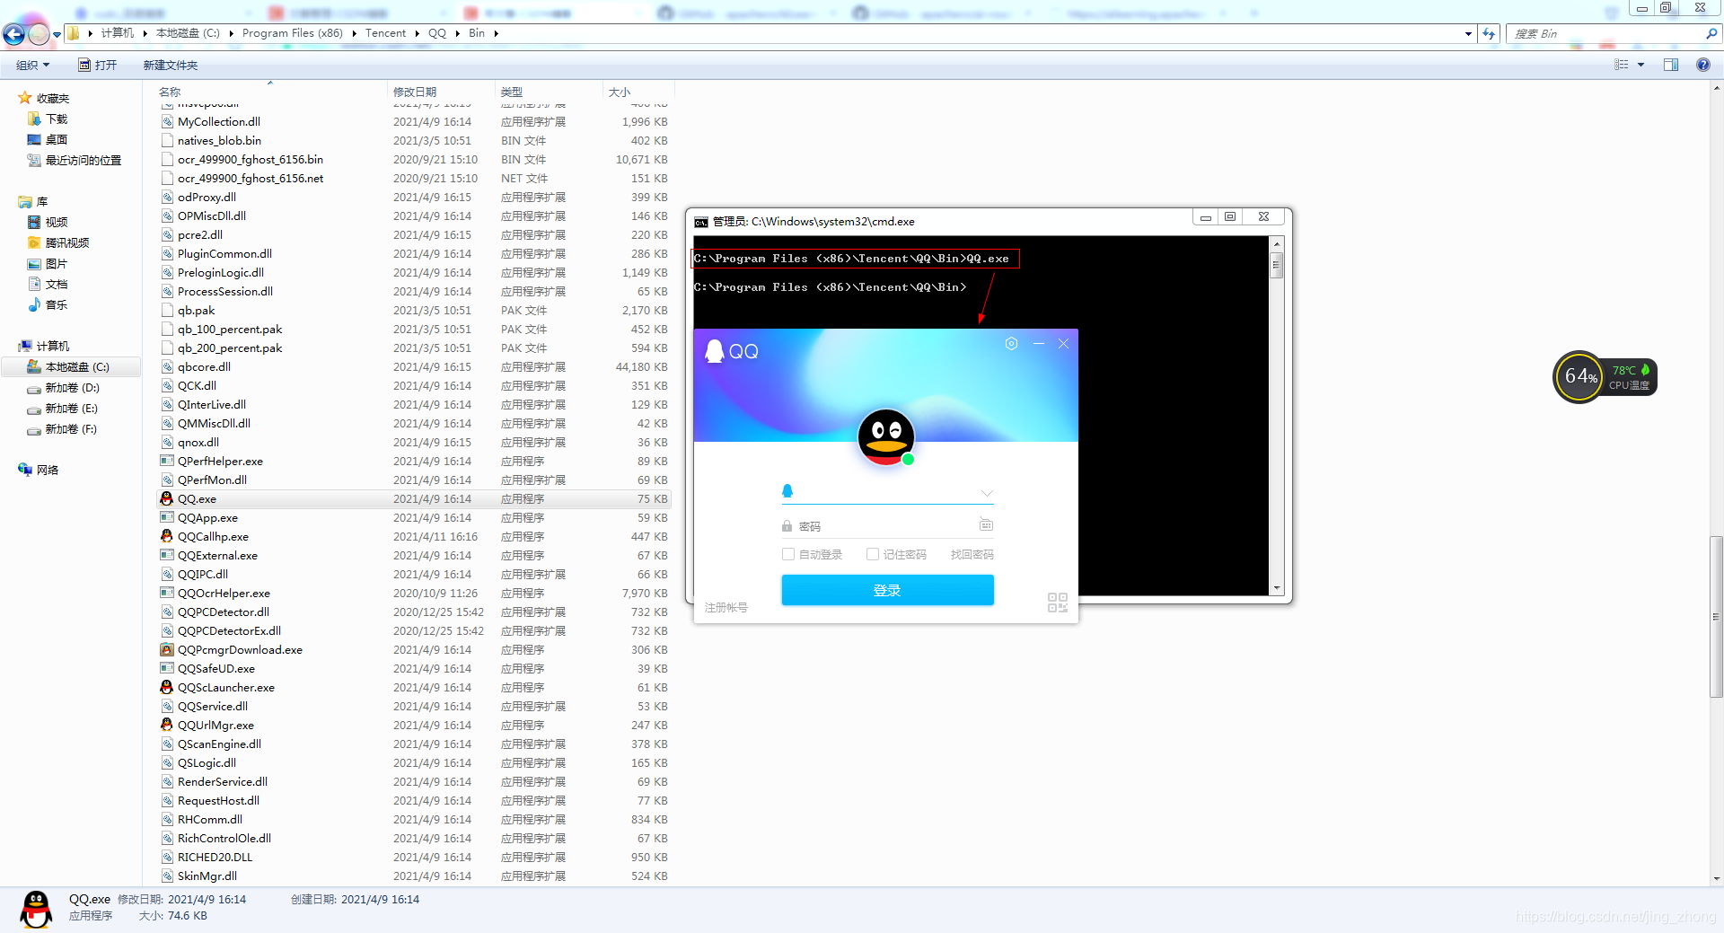Select QQOcrHelper.exe file
The width and height of the screenshot is (1724, 933).
(413, 593)
